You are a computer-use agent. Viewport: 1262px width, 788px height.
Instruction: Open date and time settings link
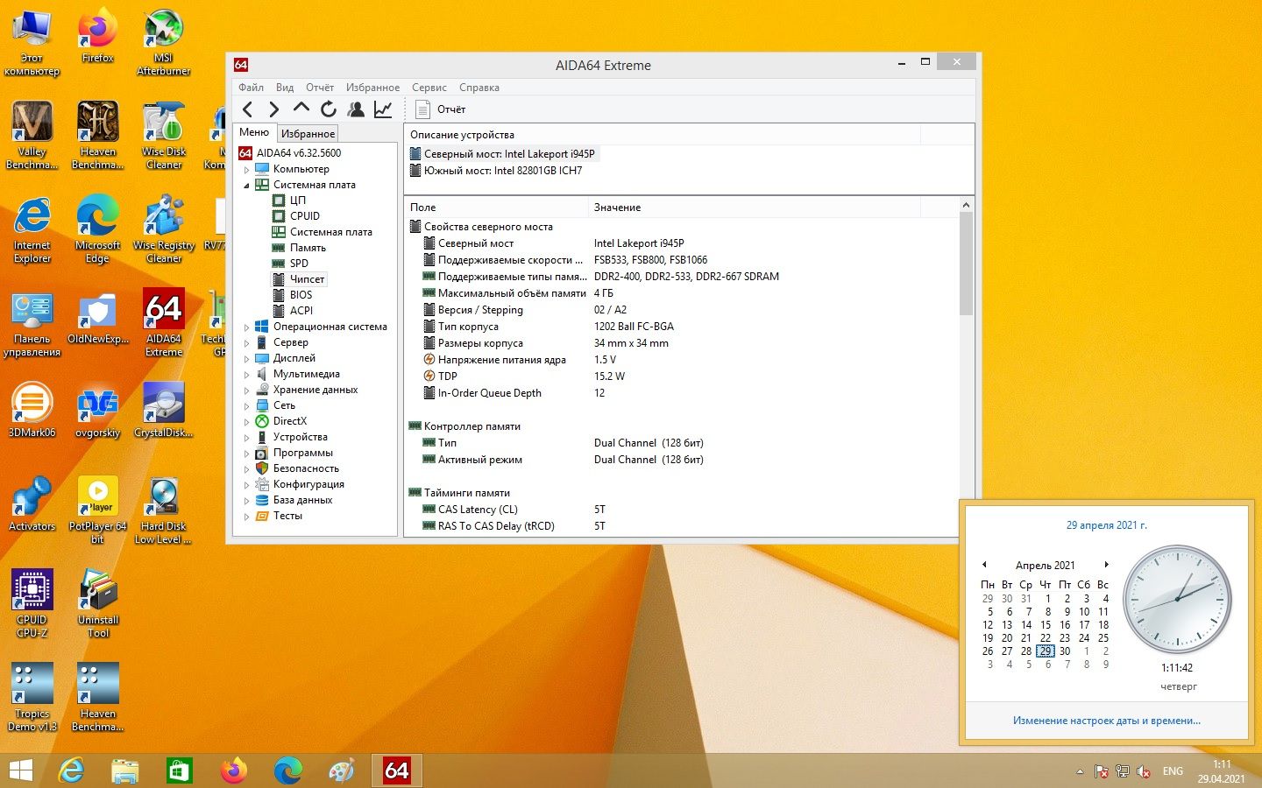[x=1107, y=721]
